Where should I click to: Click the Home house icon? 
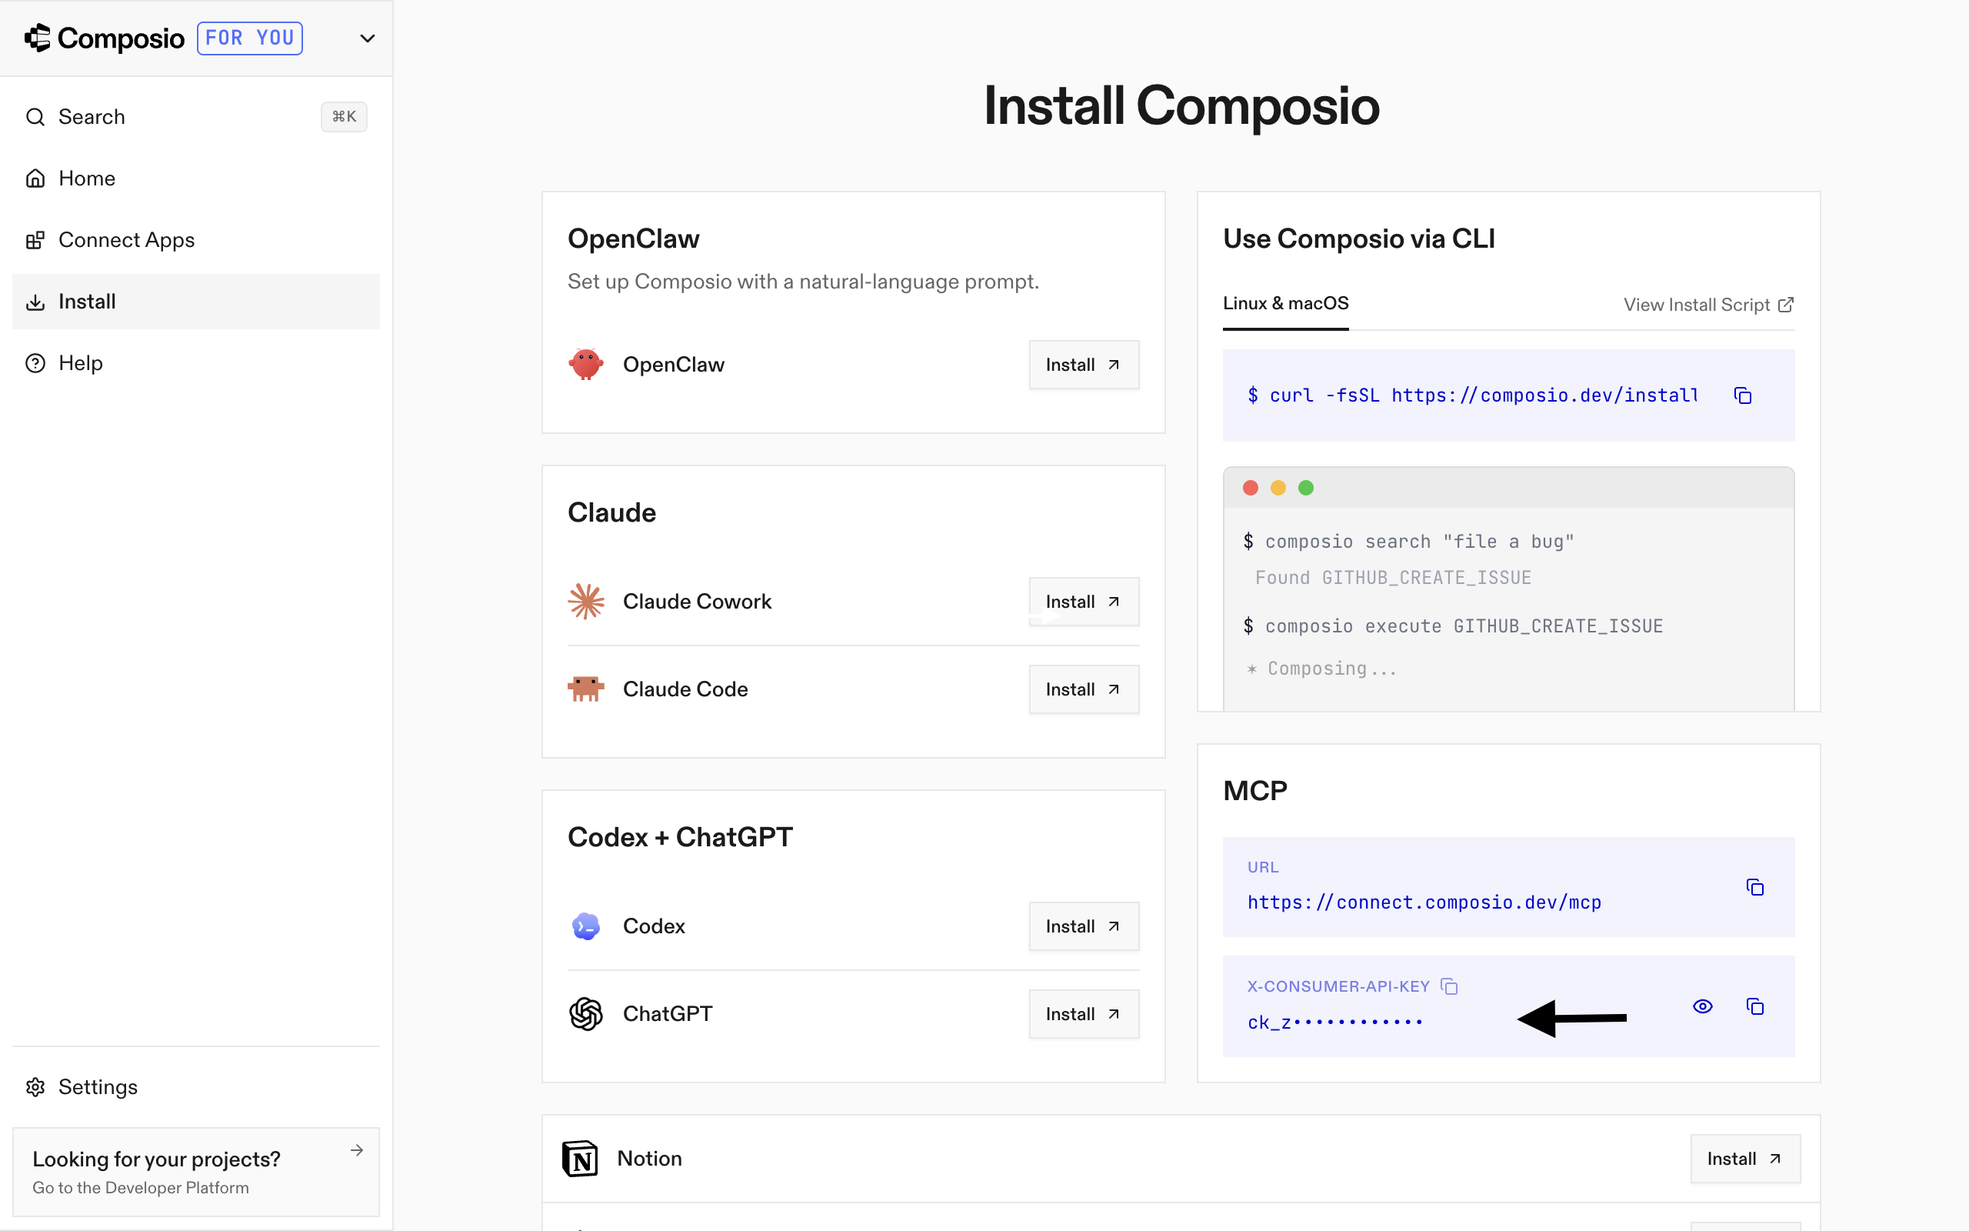(35, 178)
